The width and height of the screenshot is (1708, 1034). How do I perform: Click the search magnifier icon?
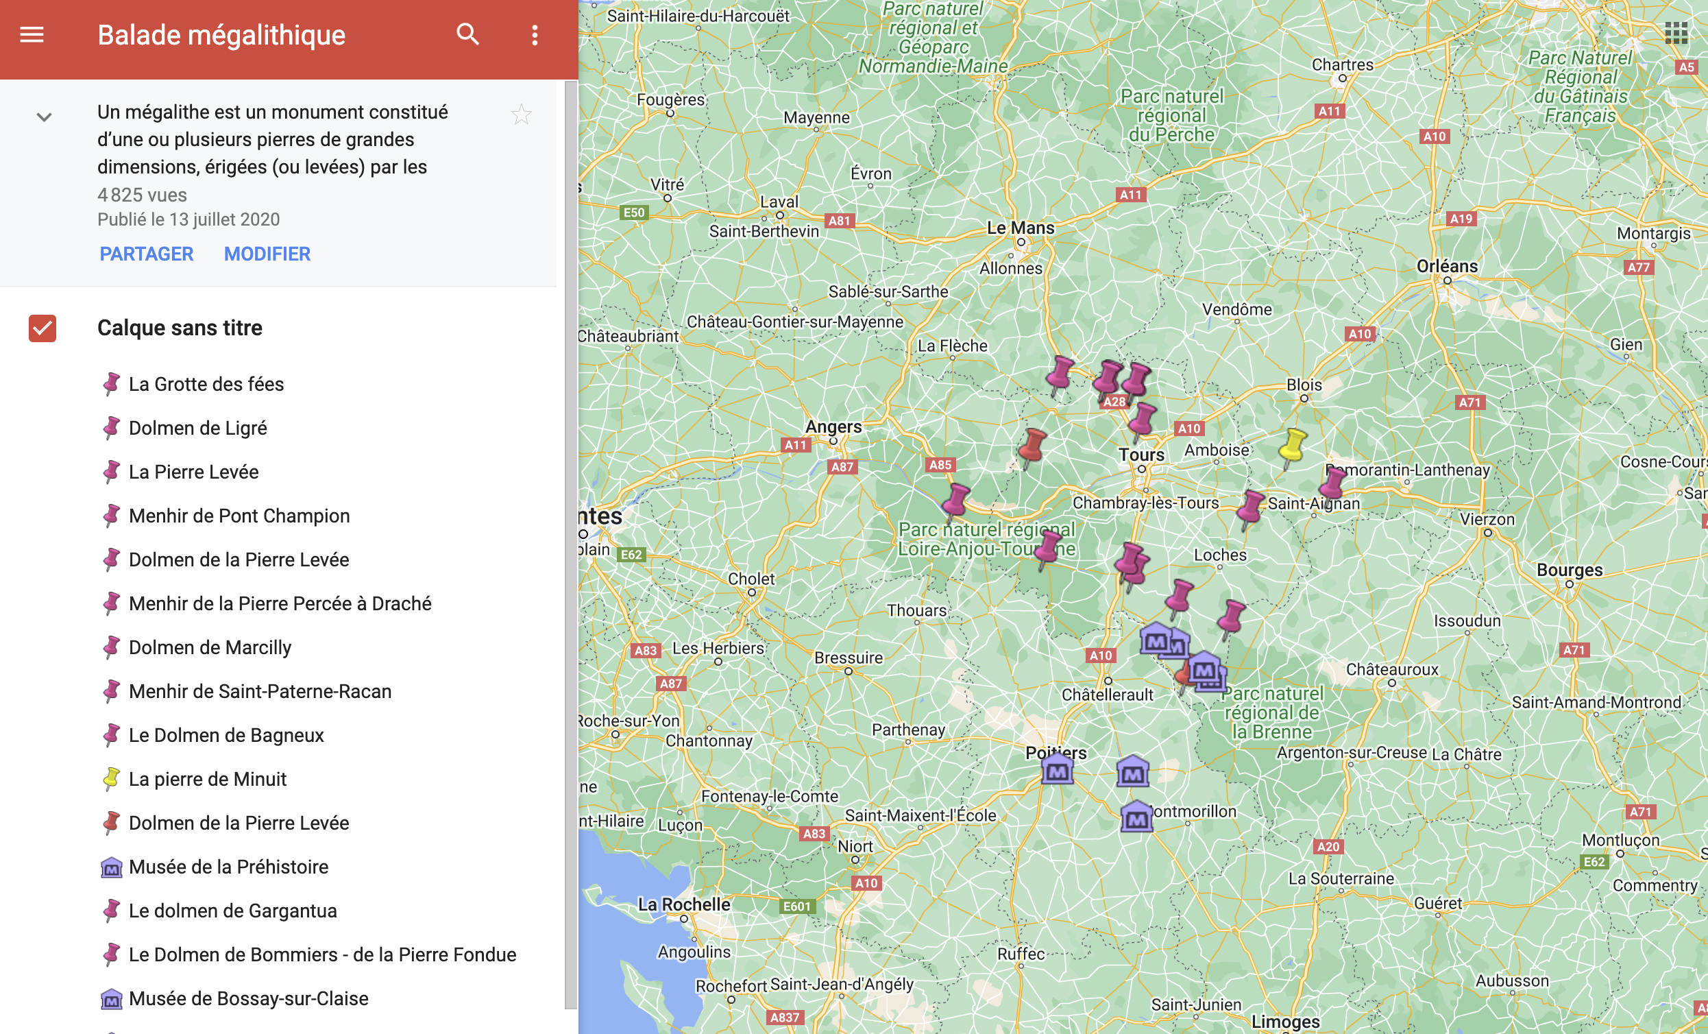click(x=468, y=35)
